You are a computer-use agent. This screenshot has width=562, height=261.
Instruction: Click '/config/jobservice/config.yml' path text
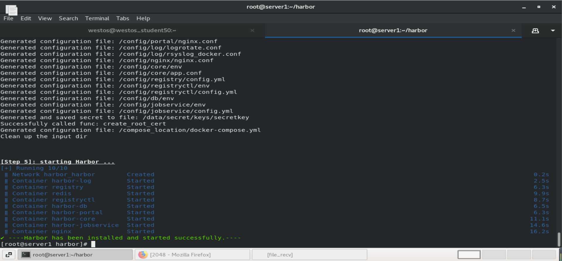point(176,111)
